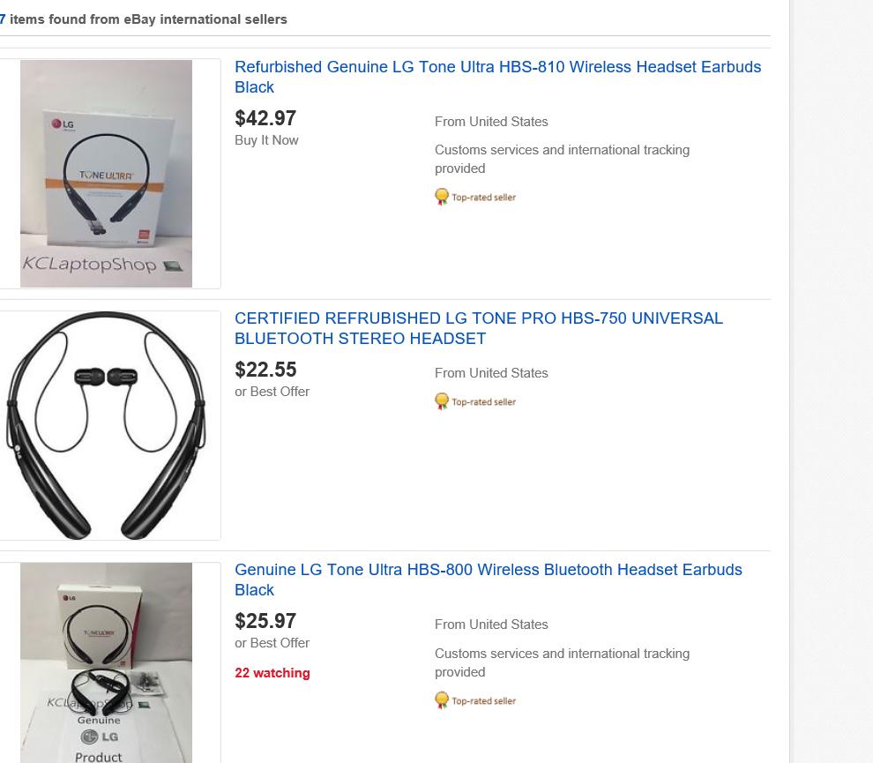
Task: Open the HBS-800 Genuine LG Product thumbnail
Action: point(106,662)
